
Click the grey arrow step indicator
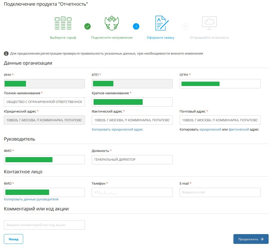pyautogui.click(x=185, y=26)
